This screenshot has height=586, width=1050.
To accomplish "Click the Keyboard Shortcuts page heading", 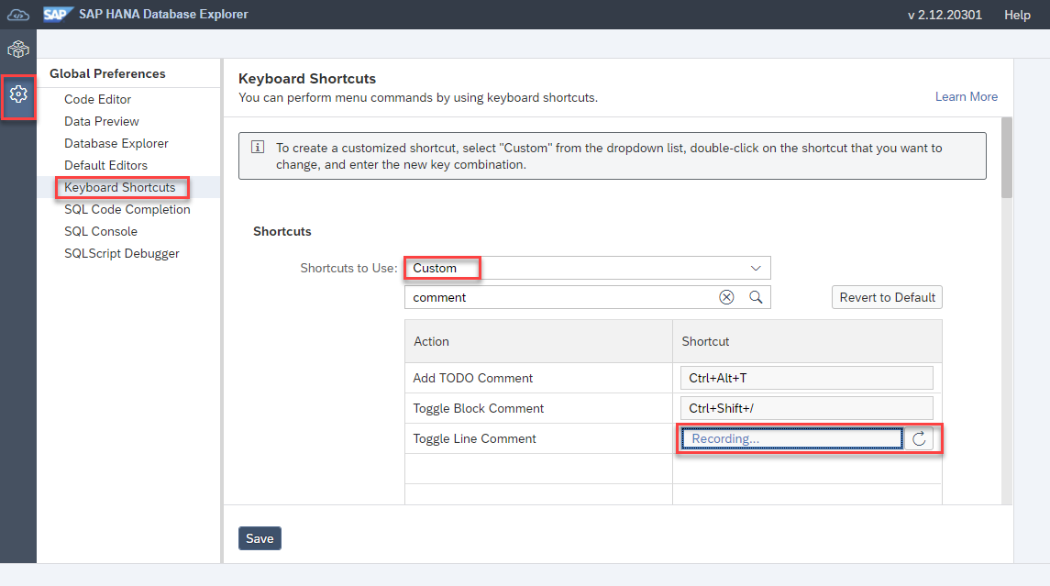I will pos(306,78).
